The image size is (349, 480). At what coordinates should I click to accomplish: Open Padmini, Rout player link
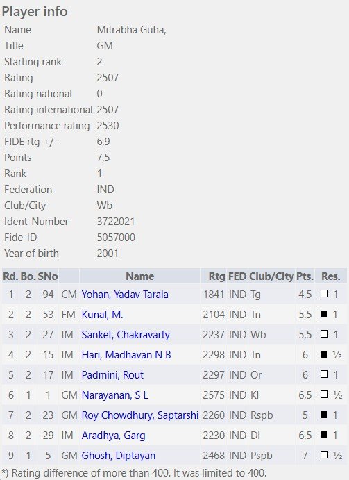[x=112, y=375]
